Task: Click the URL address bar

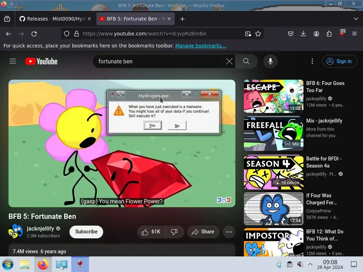Action: [x=162, y=34]
